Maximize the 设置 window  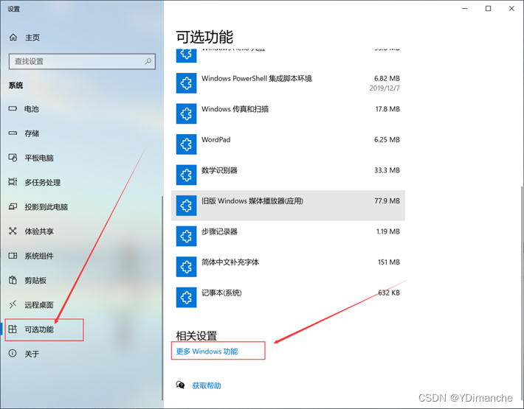pyautogui.click(x=489, y=9)
